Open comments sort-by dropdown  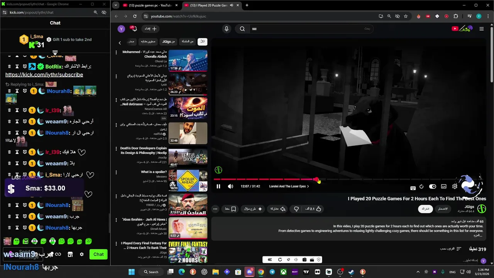point(451,249)
